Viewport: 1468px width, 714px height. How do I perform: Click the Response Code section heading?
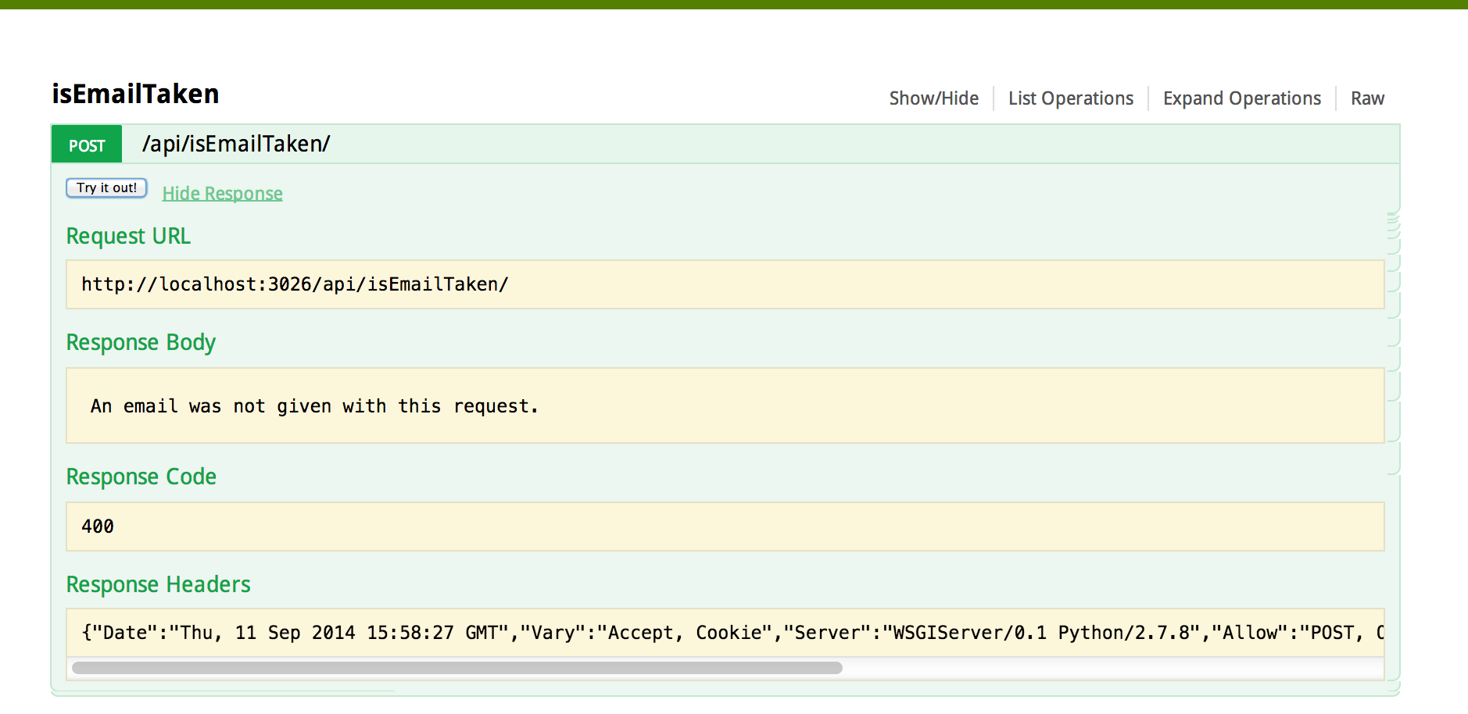pos(141,477)
